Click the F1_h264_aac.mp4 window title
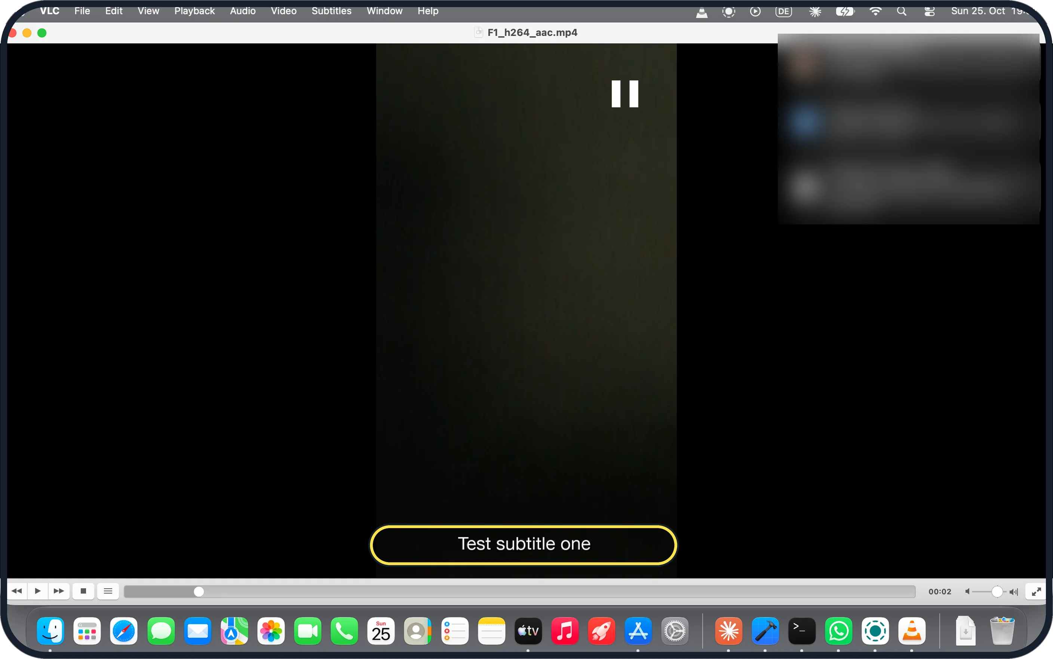 point(532,33)
